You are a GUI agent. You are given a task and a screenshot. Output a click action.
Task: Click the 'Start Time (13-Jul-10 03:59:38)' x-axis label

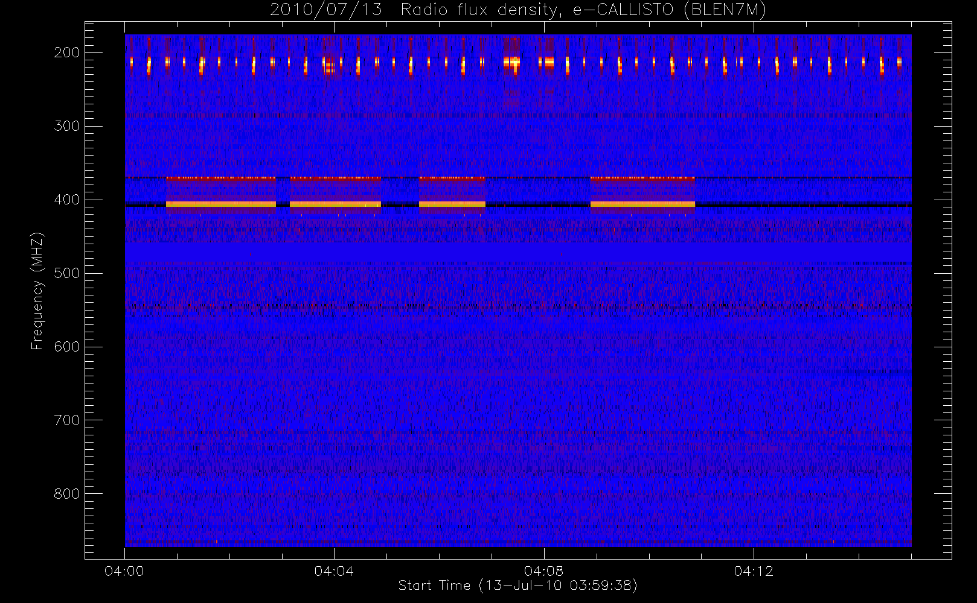pos(517,585)
